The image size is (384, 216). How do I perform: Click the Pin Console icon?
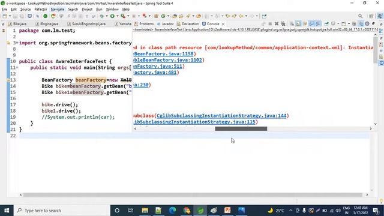326,24
